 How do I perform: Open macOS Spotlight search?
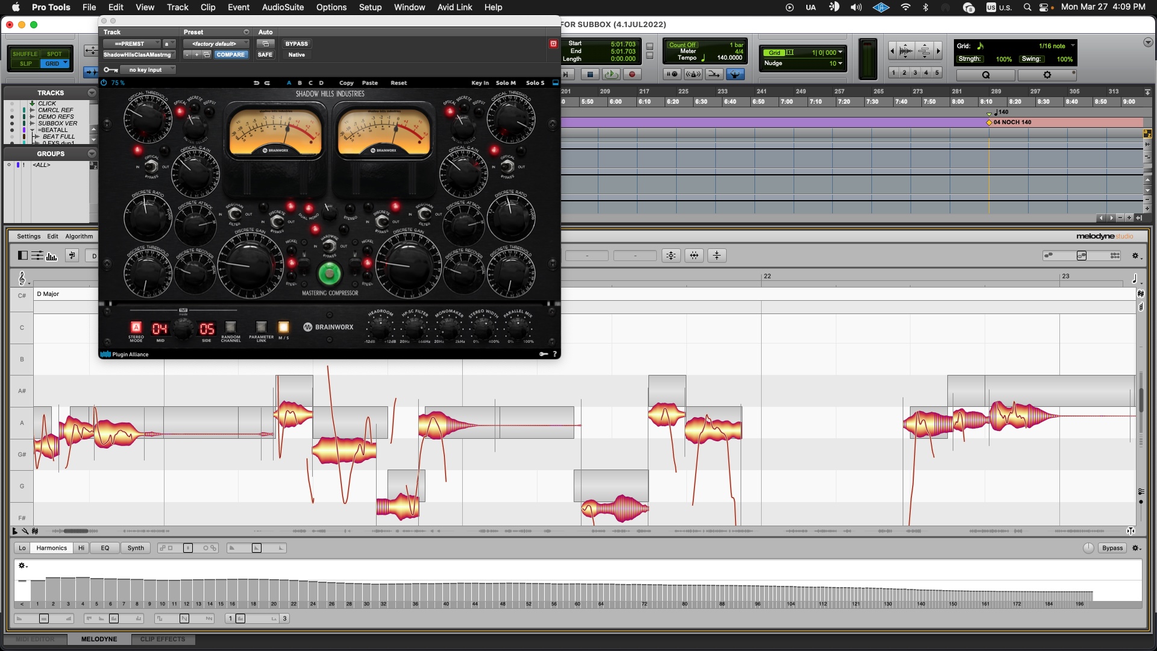[1027, 7]
